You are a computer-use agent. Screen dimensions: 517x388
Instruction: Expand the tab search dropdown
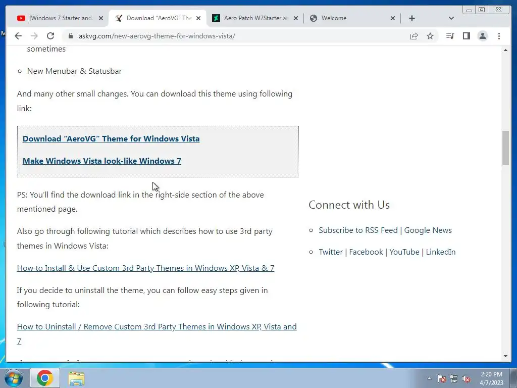tap(451, 18)
